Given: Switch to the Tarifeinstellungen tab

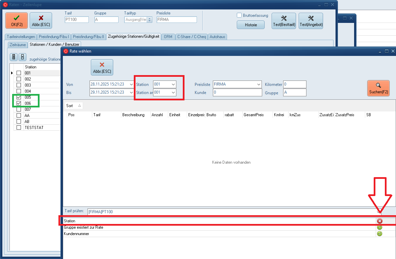Looking at the screenshot, I should 21,37.
